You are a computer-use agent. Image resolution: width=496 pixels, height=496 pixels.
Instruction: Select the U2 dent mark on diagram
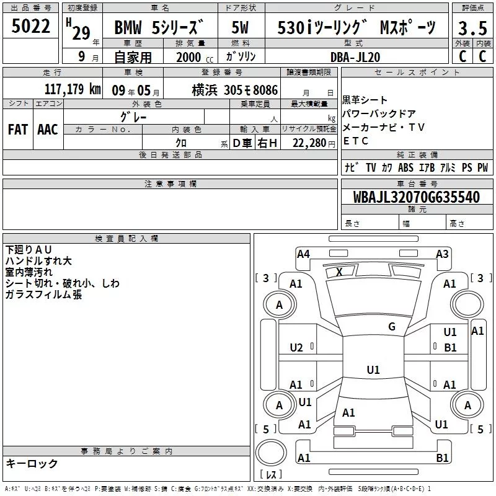coord(296,348)
